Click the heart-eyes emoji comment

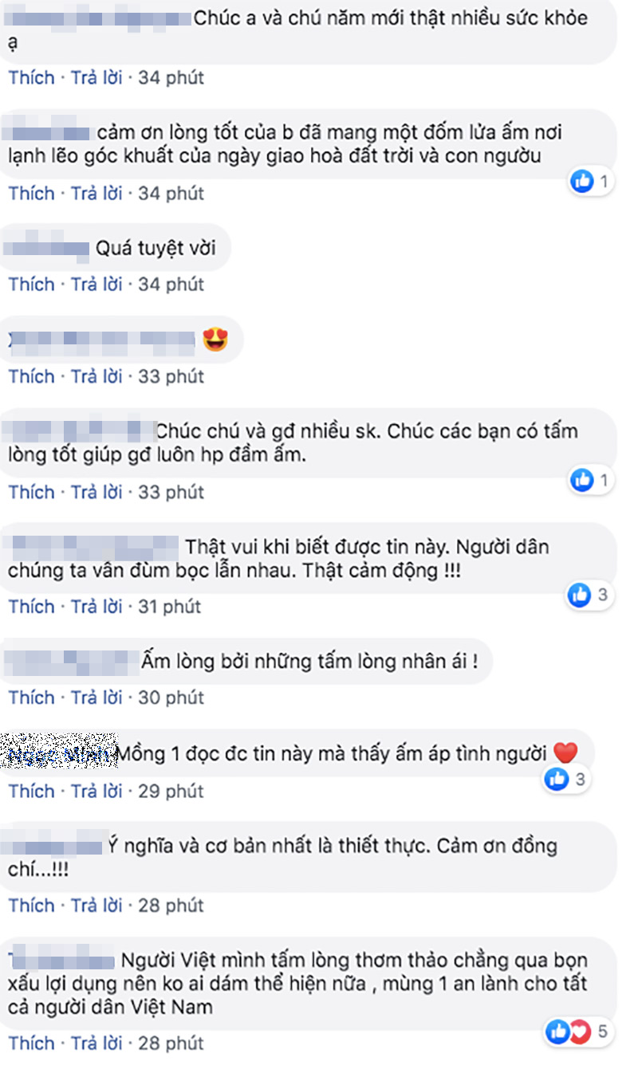216,340
